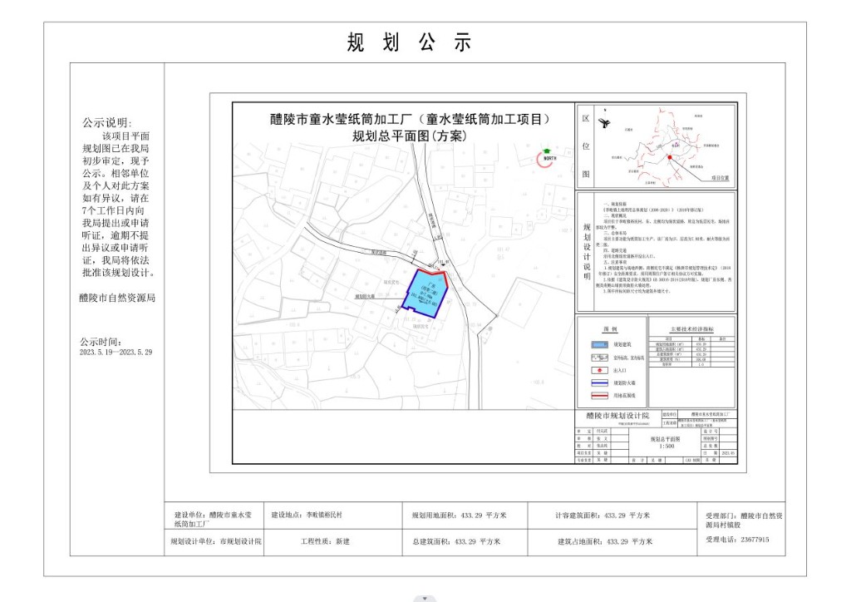Click the 规划公示 page title
The image size is (851, 602).
pyautogui.click(x=409, y=42)
